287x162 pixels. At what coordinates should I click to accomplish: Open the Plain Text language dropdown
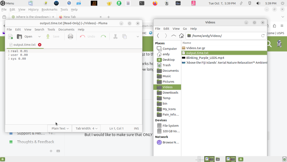(60, 128)
